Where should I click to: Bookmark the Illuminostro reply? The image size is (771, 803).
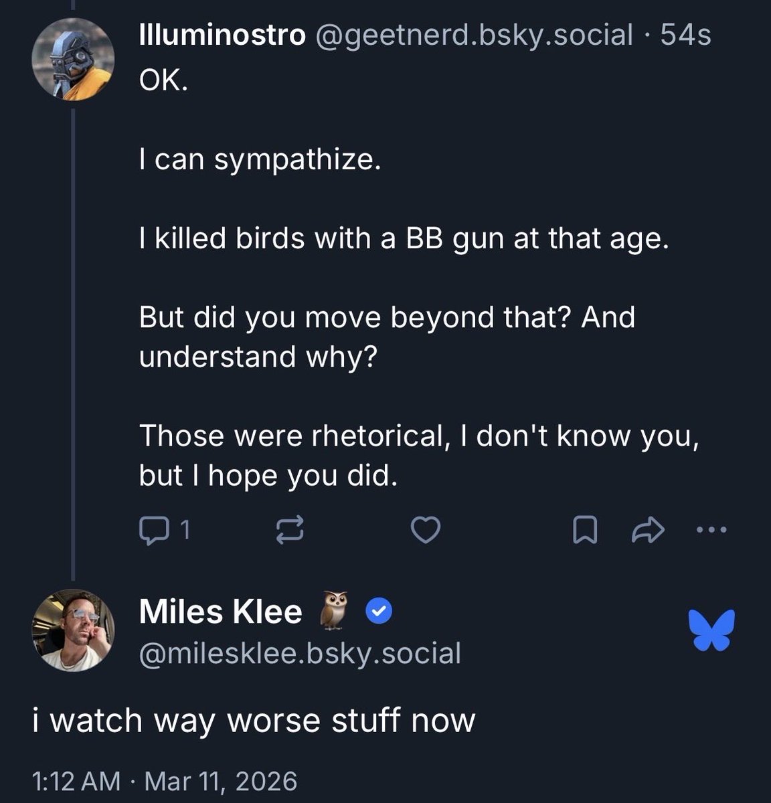(x=584, y=531)
